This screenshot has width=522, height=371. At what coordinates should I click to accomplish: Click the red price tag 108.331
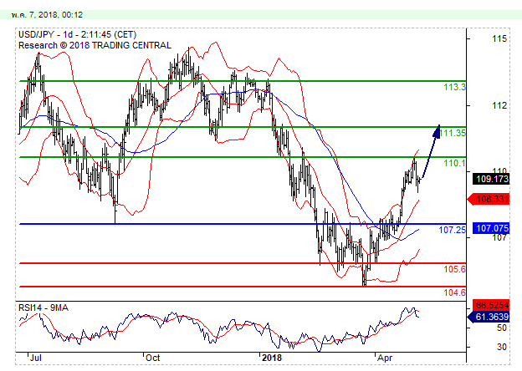[489, 199]
